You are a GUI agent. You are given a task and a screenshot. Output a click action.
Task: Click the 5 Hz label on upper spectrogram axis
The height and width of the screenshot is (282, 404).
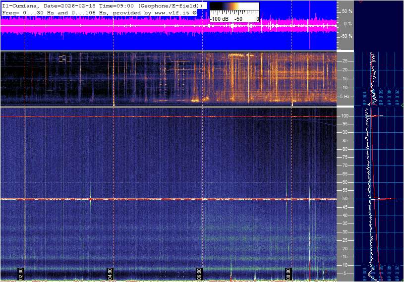pos(346,97)
